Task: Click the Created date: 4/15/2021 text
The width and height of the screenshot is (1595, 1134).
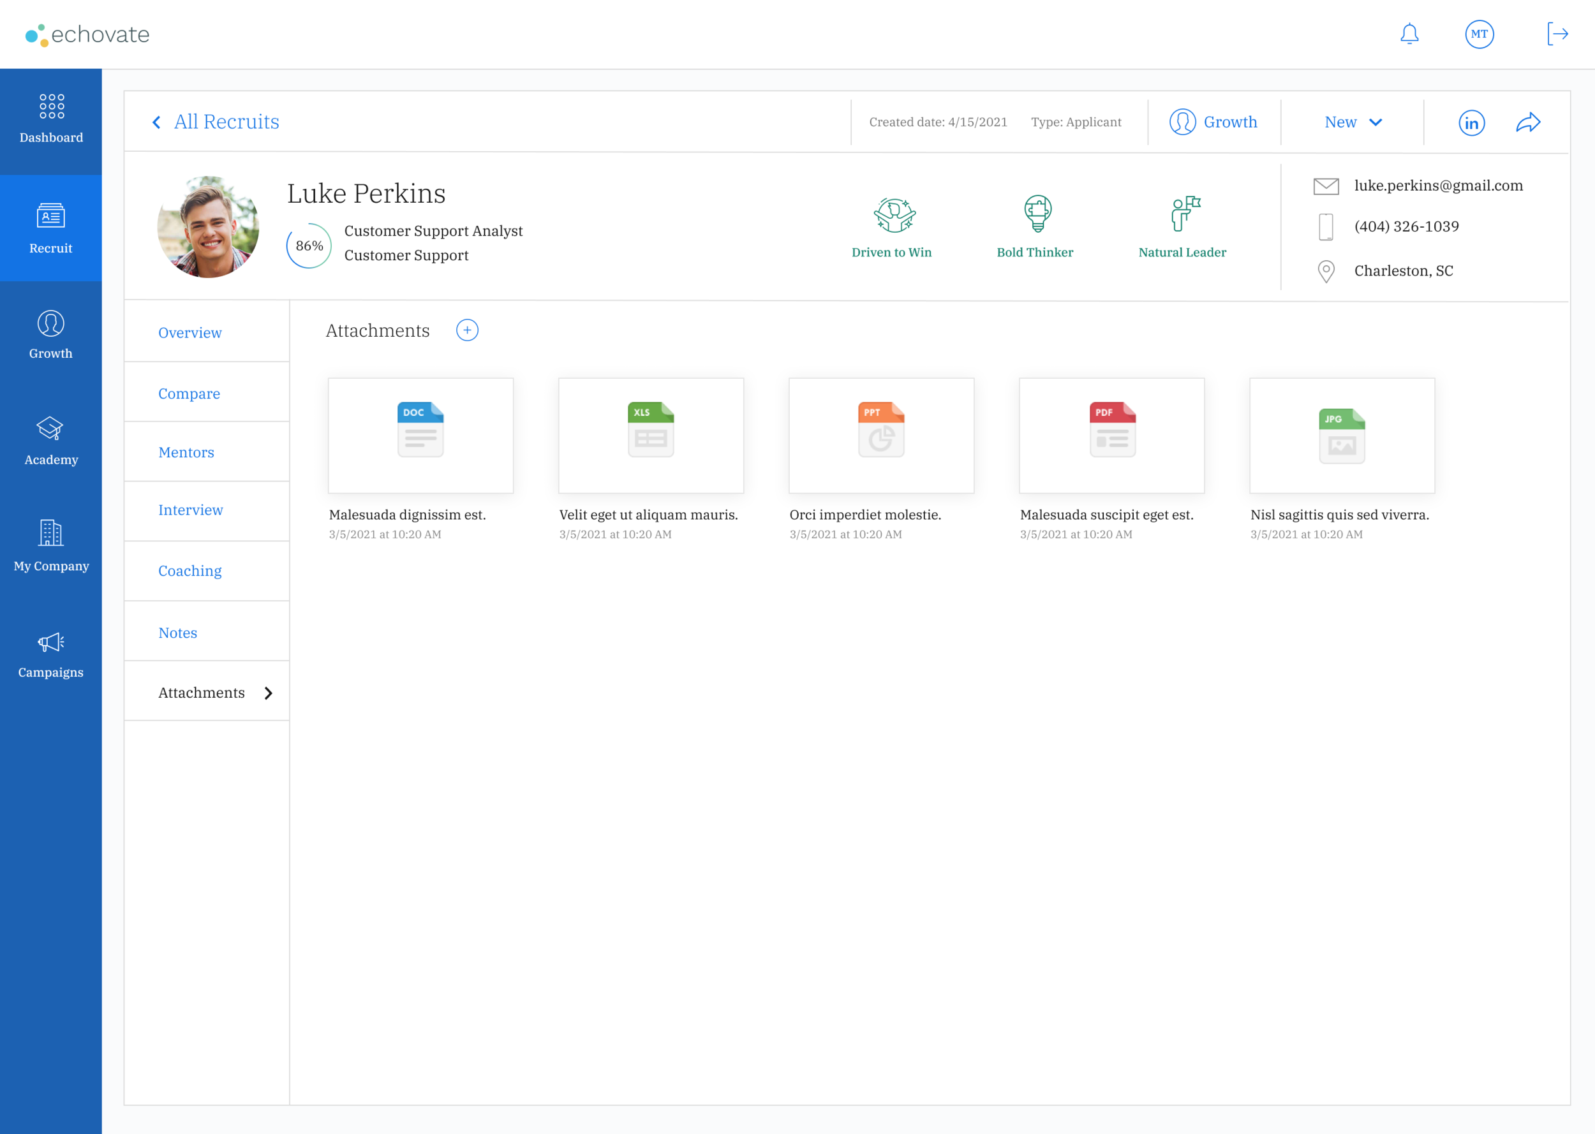Action: point(938,122)
